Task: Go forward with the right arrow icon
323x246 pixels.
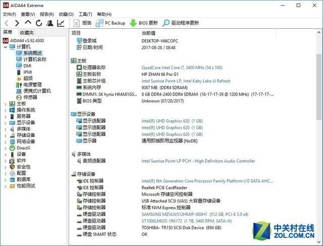Action: click(17, 23)
